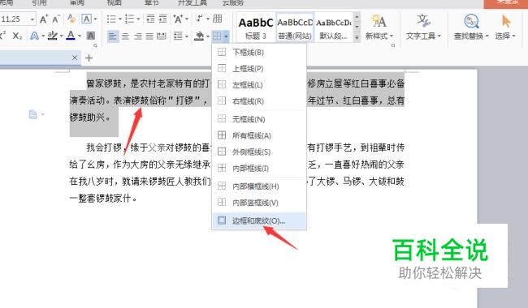Choose 内部竖框线(V) option
This screenshot has height=308, width=528.
tap(259, 202)
